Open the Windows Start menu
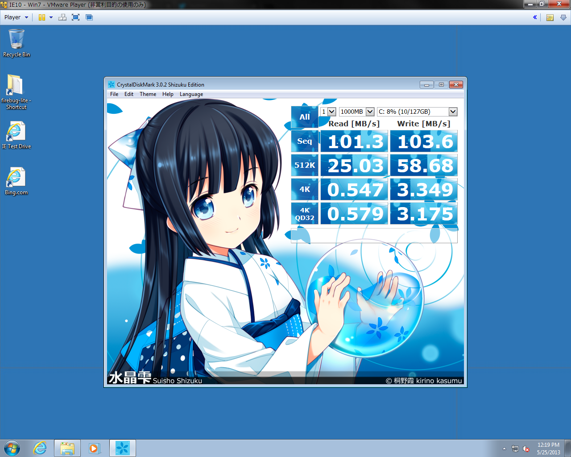This screenshot has width=571, height=457. click(12, 448)
